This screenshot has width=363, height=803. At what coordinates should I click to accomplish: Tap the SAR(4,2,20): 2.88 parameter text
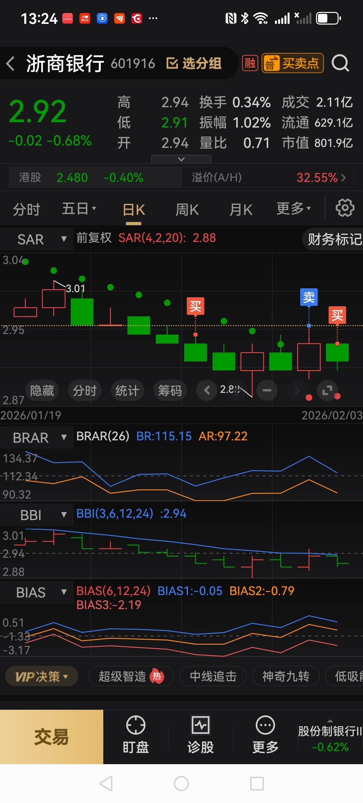[x=167, y=238]
